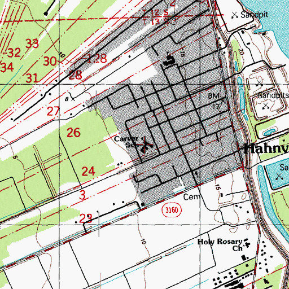
Task: Click the church symbol next to Holy Rosary Ch
Action: pos(247,244)
